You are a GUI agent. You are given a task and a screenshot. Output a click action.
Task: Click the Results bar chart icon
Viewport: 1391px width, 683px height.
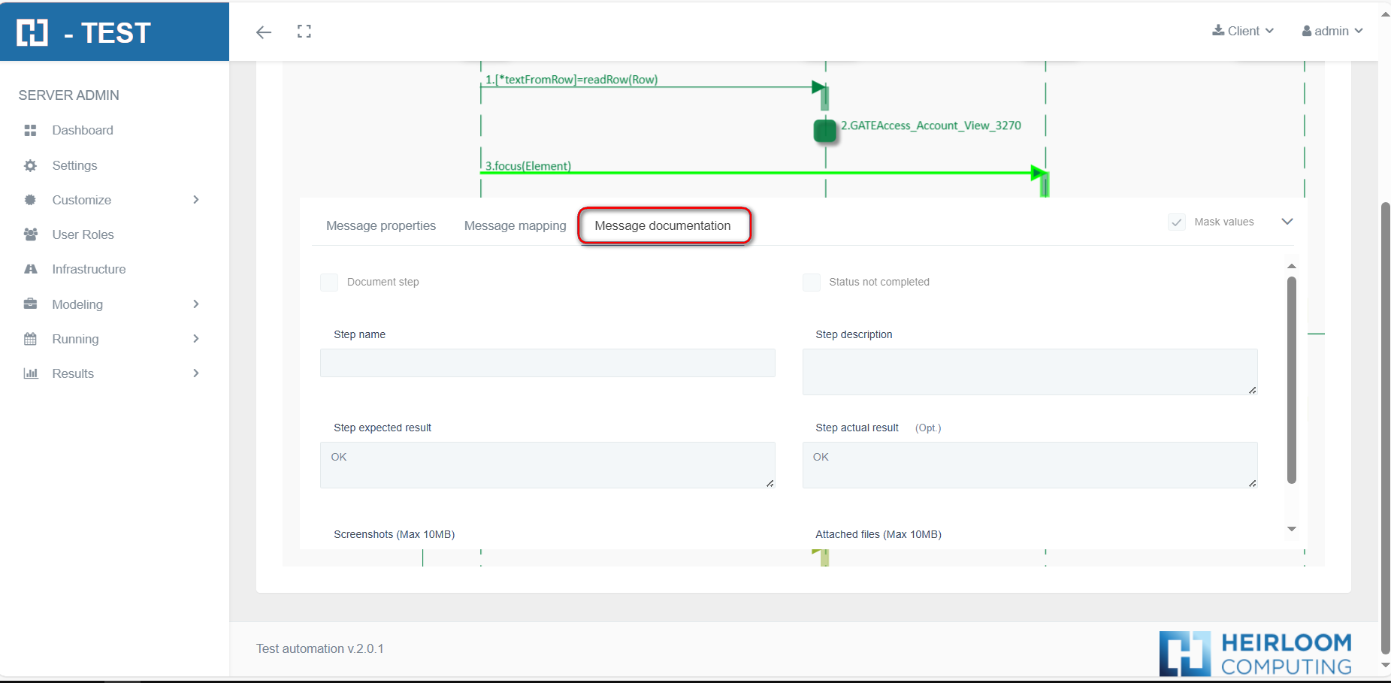pyautogui.click(x=30, y=373)
